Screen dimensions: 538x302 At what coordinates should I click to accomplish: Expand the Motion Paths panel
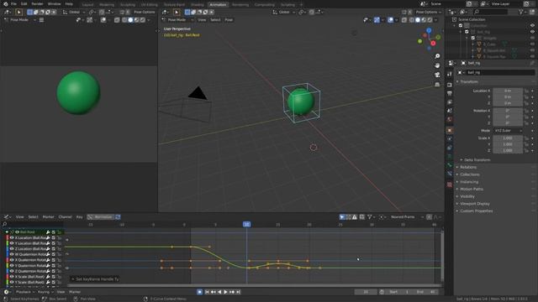(x=471, y=189)
